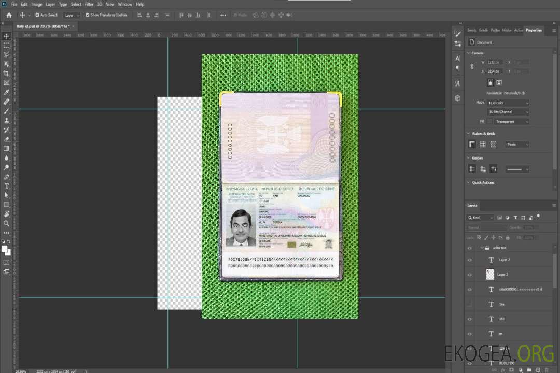Open the Window menu

tap(125, 4)
